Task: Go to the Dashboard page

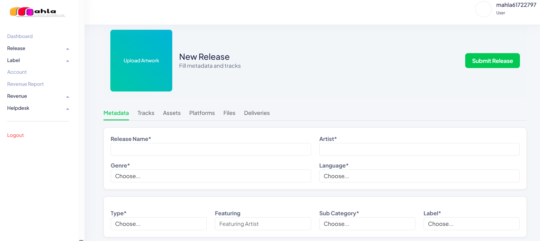Action: click(x=20, y=36)
